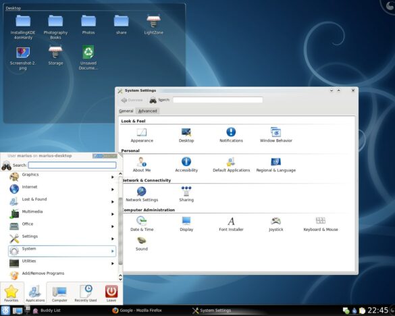Viewport: 395px width, 316px height.
Task: Open Keyboard & Mouse settings
Action: (321, 223)
